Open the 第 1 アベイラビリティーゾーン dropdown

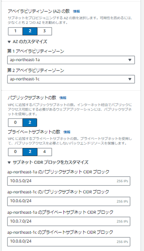point(71,60)
